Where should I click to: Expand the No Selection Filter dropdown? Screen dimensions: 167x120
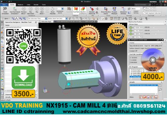pos(46,19)
